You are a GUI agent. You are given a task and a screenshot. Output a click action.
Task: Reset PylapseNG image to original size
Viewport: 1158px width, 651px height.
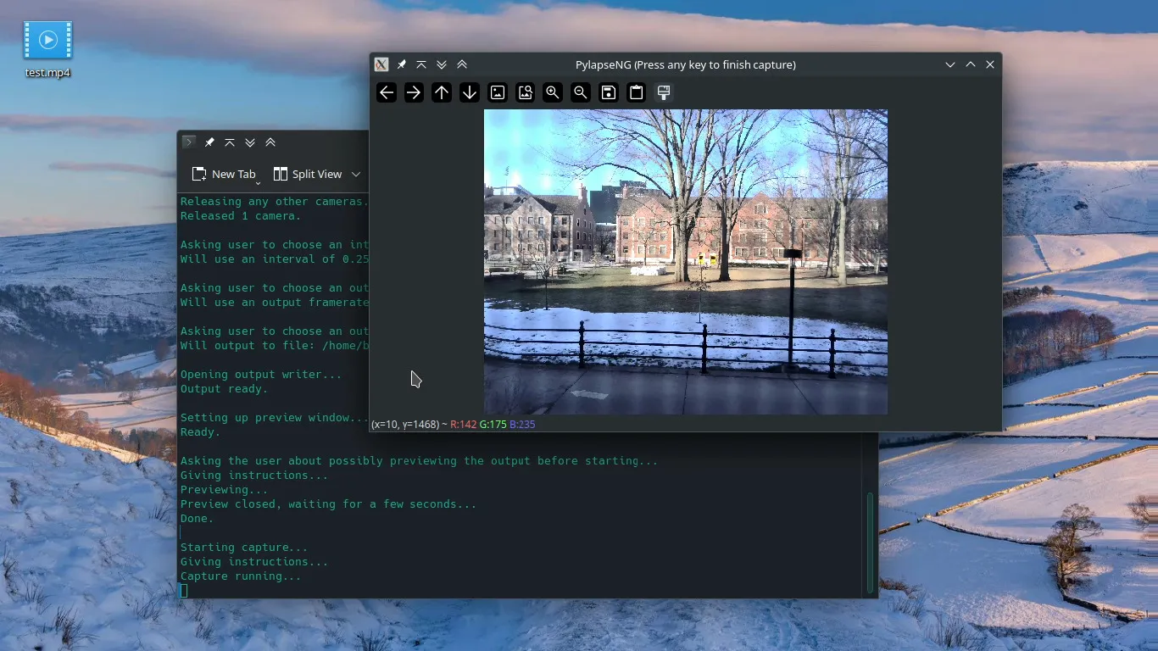[x=498, y=93]
